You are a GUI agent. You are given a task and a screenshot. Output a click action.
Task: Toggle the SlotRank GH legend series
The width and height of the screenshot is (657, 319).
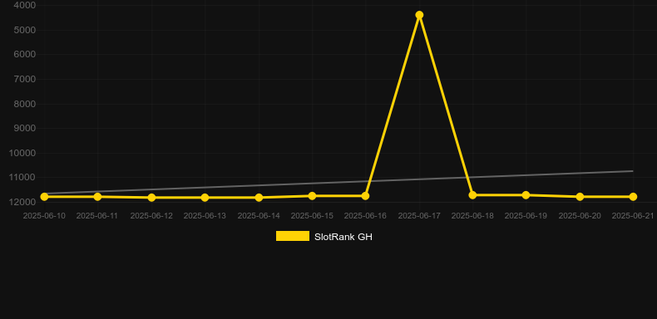point(324,237)
